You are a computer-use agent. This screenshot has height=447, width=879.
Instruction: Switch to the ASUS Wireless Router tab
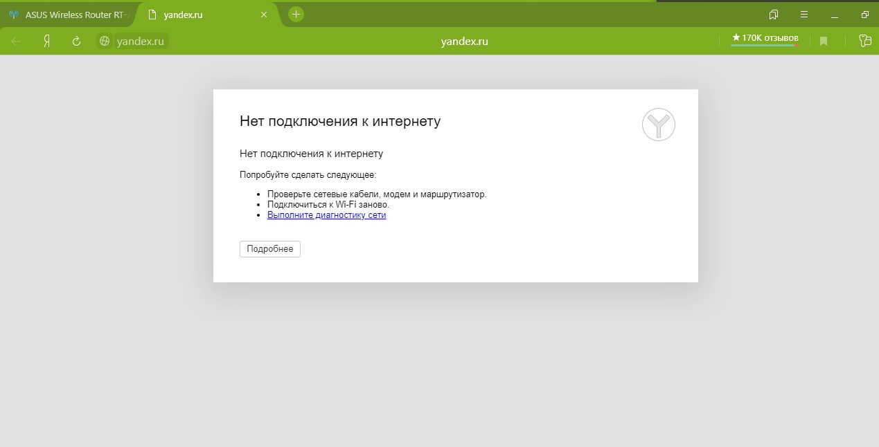point(69,15)
